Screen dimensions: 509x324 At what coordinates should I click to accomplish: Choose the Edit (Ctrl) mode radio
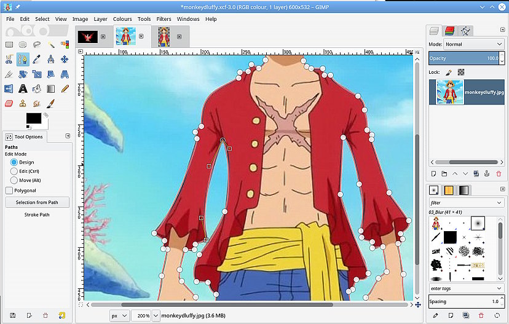14,171
